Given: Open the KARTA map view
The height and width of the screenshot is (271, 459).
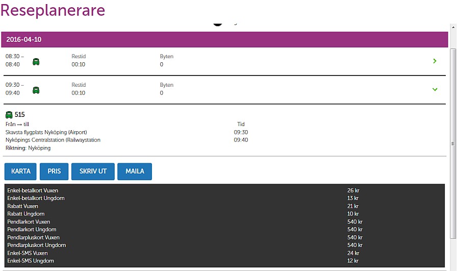Looking at the screenshot, I should [20, 171].
